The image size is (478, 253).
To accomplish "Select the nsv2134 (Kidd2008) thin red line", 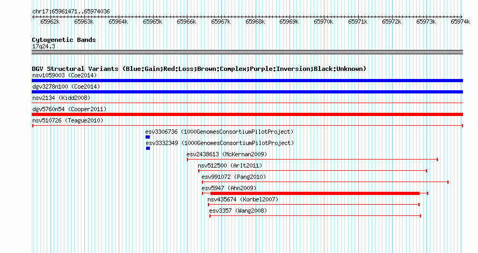I will (x=247, y=103).
